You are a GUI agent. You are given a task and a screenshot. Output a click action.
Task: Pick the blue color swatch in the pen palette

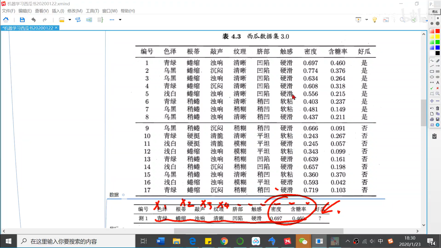pos(437,48)
